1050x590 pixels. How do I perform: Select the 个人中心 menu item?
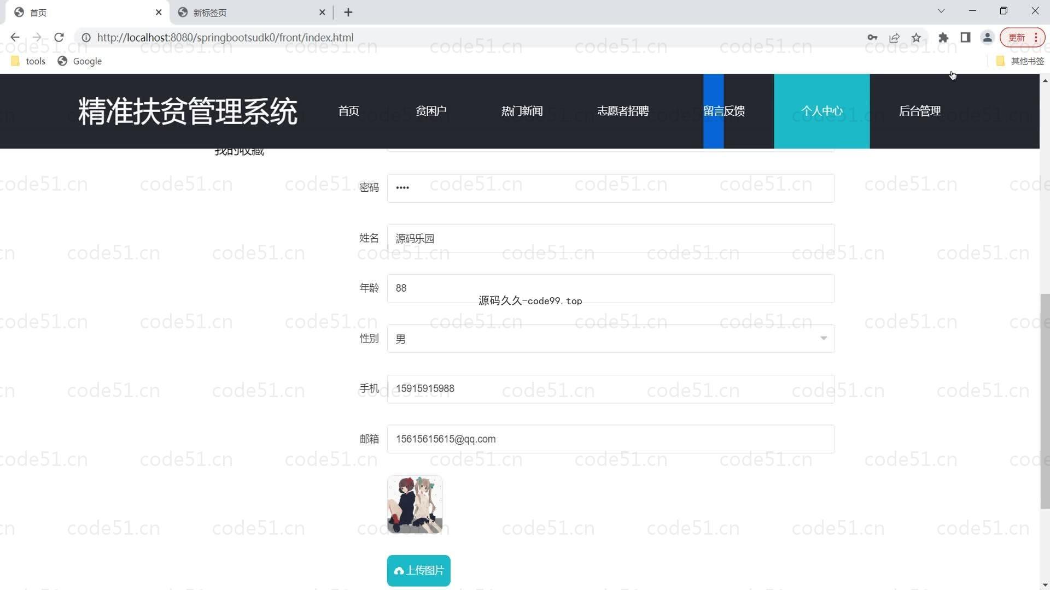[x=821, y=111]
